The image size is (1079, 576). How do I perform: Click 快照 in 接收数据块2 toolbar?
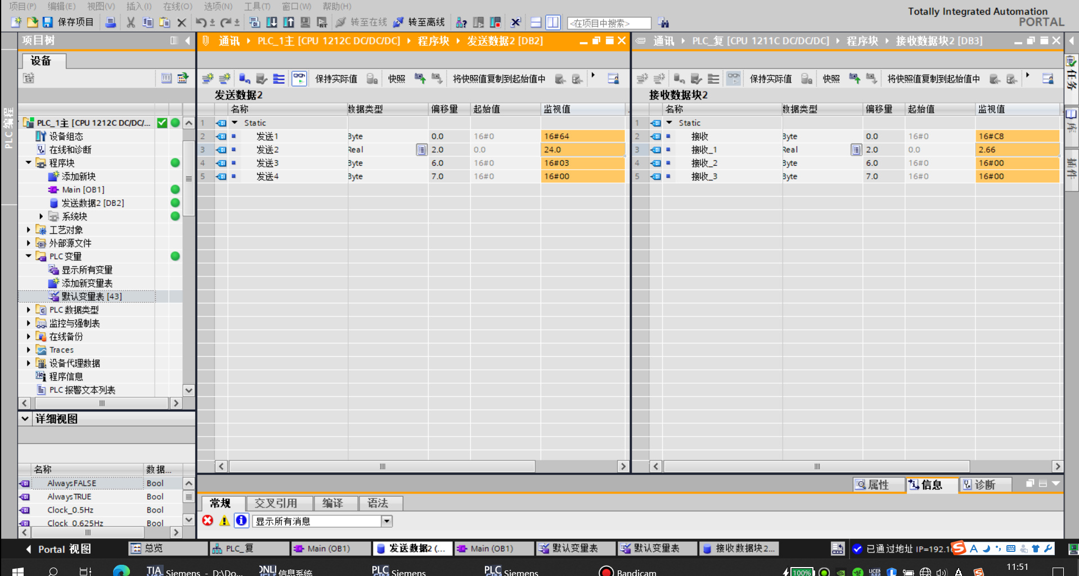coord(831,79)
